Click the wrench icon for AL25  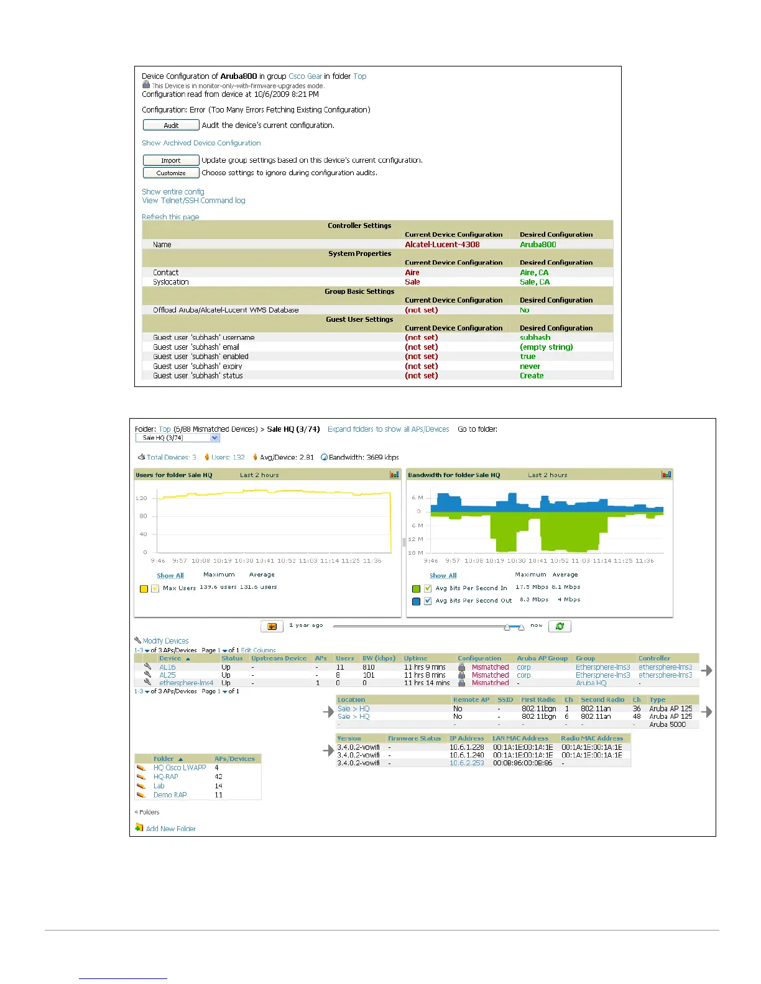point(147,674)
